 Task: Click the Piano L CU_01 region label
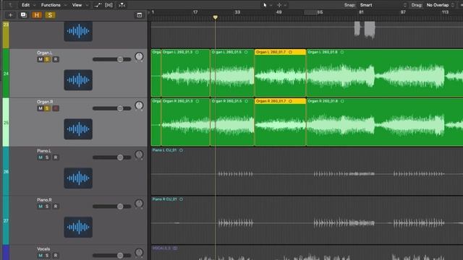click(x=164, y=150)
